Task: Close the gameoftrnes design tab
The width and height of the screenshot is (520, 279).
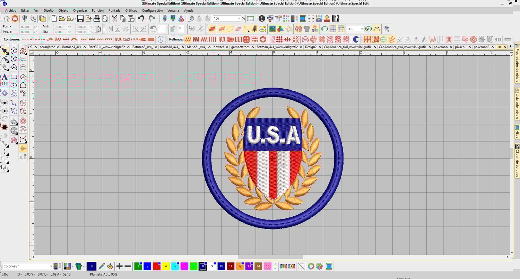Action: click(252, 47)
